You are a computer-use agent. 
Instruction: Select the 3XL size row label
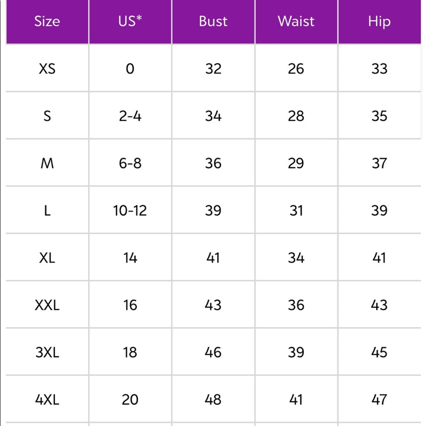[x=47, y=352]
